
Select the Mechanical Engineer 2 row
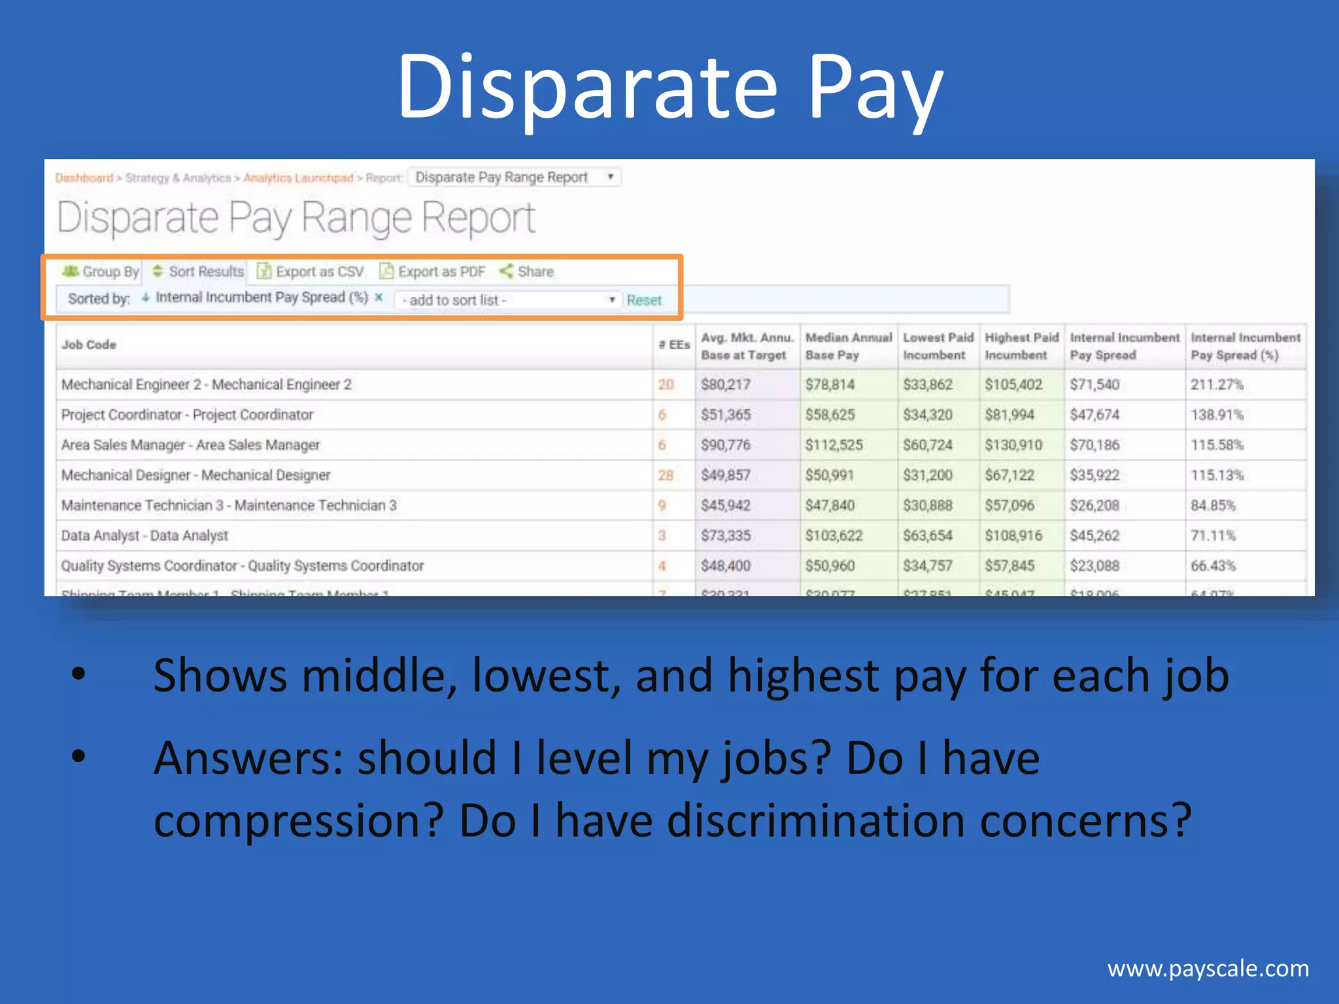click(681, 384)
